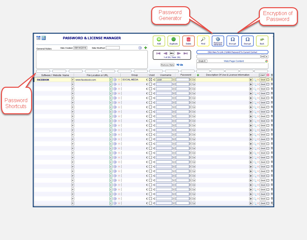Click the Group column header

pyautogui.click(x=134, y=75)
